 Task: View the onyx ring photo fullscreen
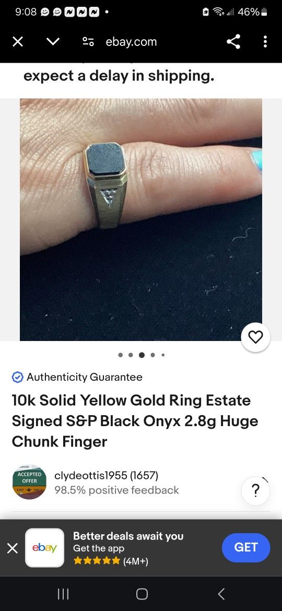click(x=141, y=220)
